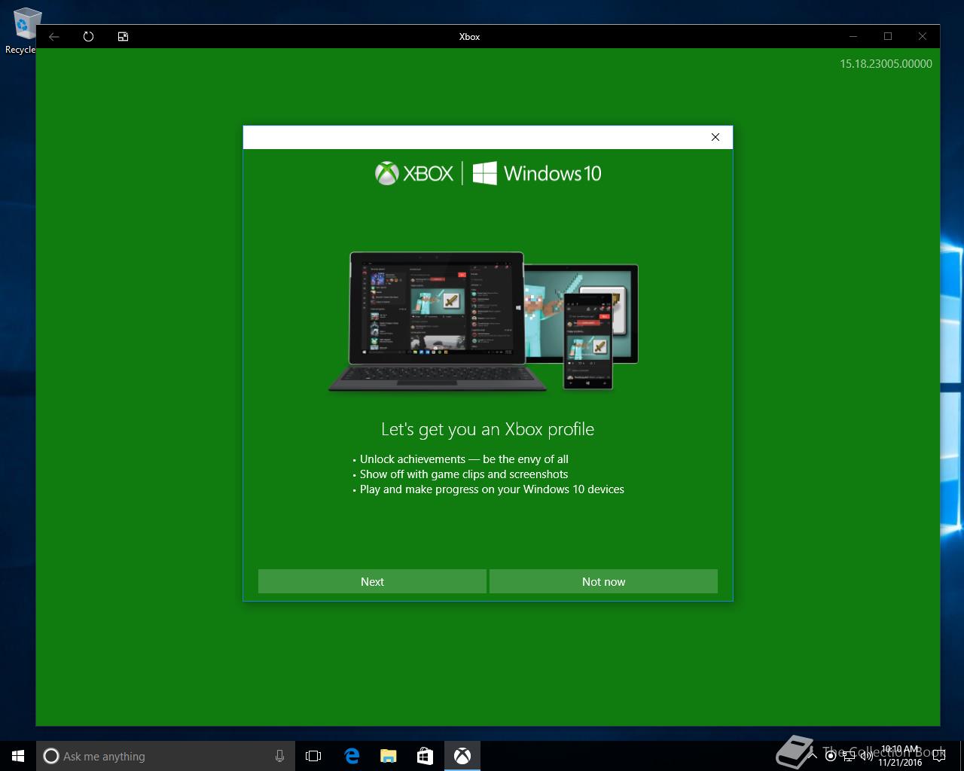Click "Show off with game clips and screenshots"
The image size is (964, 771).
464,474
